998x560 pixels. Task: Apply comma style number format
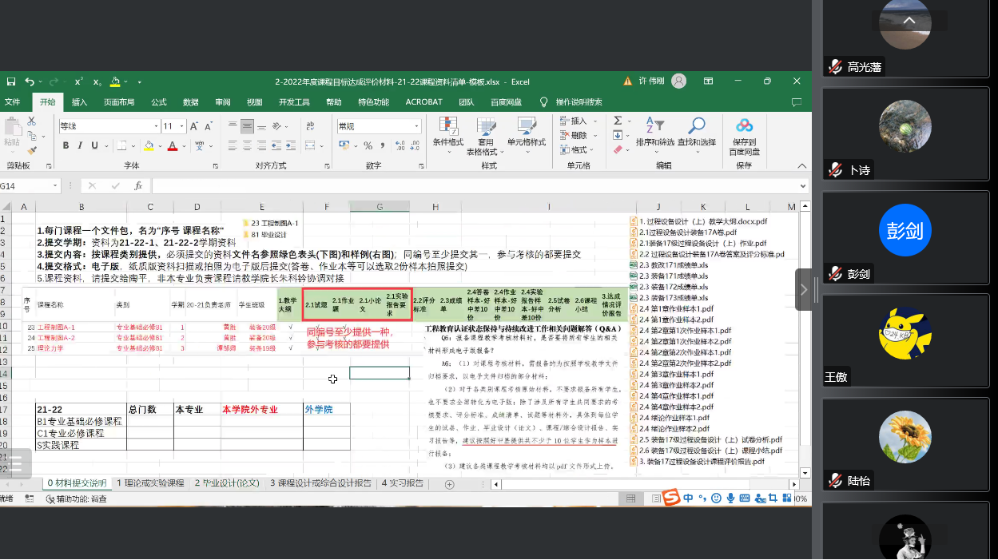click(382, 145)
